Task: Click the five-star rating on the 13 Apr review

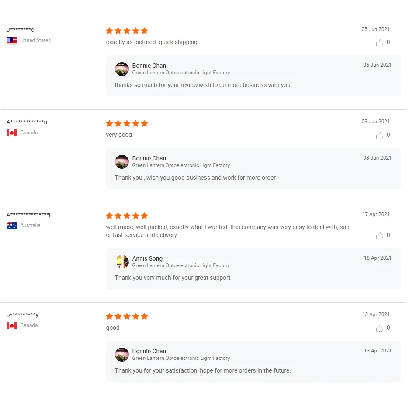Action: (127, 316)
